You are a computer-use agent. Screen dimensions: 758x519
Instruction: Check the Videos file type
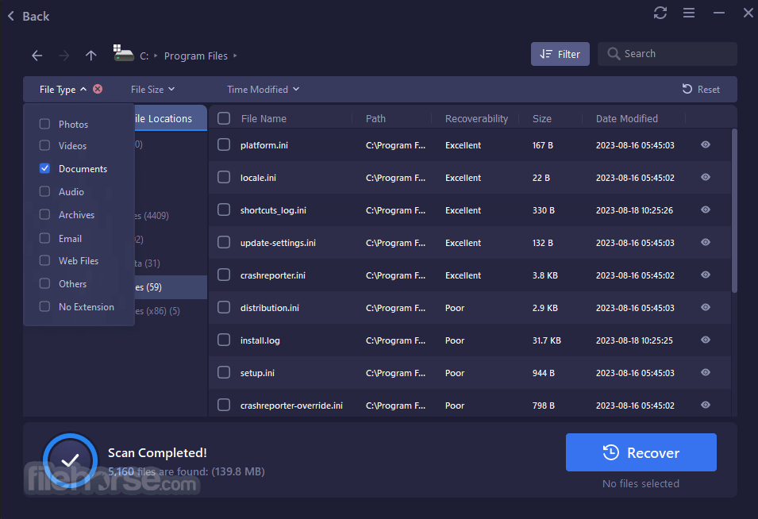click(x=44, y=145)
